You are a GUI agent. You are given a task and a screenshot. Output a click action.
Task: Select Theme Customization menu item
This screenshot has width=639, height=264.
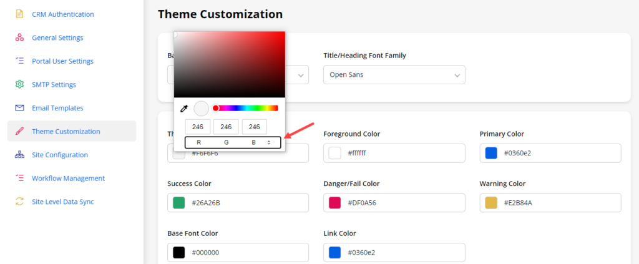pyautogui.click(x=72, y=131)
